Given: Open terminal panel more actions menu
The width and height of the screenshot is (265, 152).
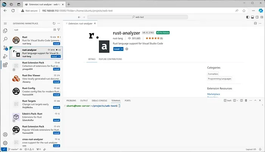Looking at the screenshot, I should click(251, 100).
